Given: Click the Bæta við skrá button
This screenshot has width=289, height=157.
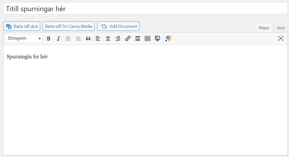Looking at the screenshot, I should tap(22, 26).
